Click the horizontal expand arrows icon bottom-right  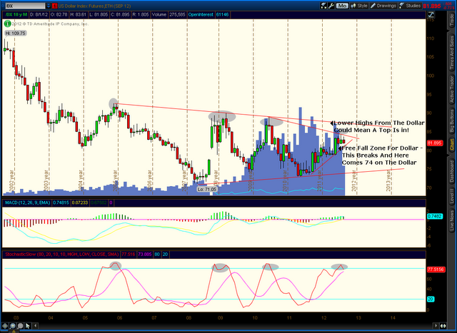pos(443,326)
